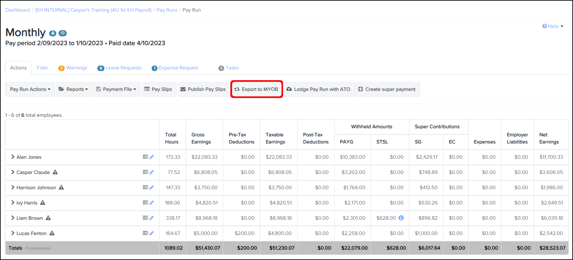Edit Alan Jones row with pencil icon
This screenshot has height=260, width=573.
(x=152, y=157)
